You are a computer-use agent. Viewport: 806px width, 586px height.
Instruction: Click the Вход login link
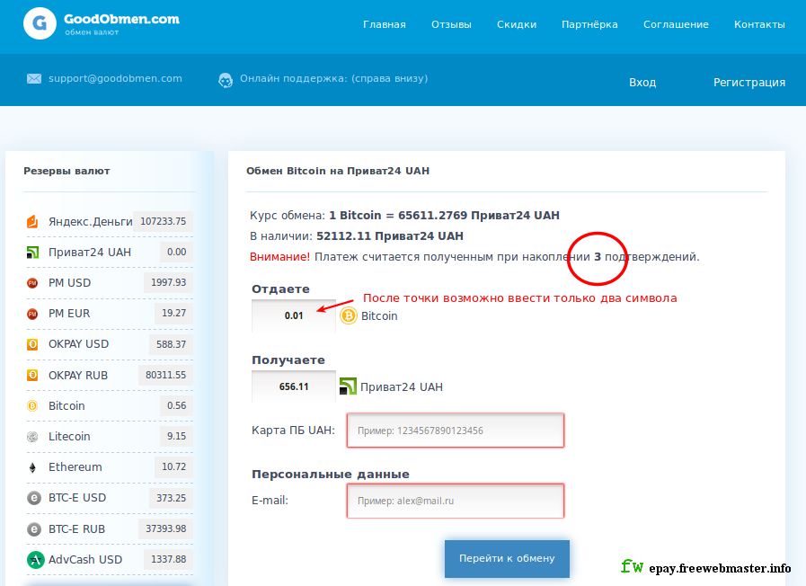pyautogui.click(x=642, y=83)
